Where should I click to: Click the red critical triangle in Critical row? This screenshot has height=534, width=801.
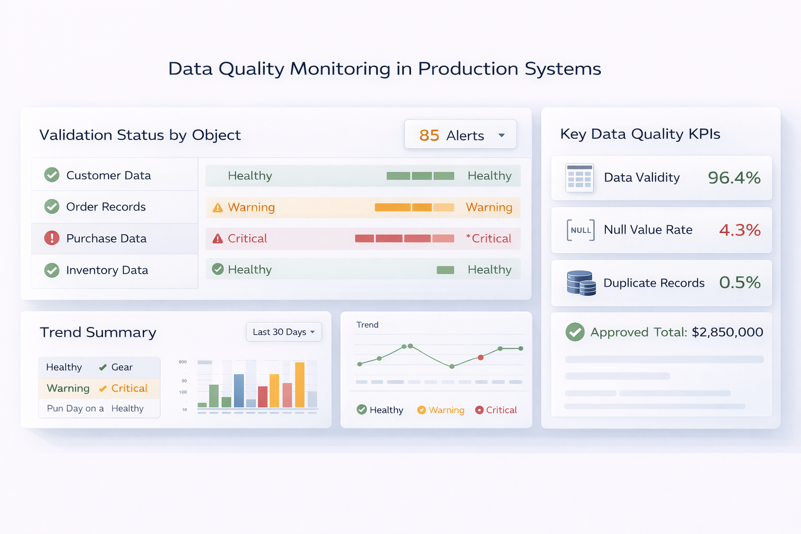coord(218,239)
